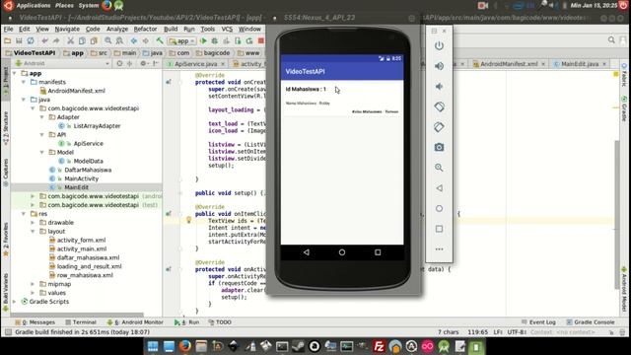
Task: Rotate emulator right using second rotate icon
Action: pyautogui.click(x=439, y=127)
